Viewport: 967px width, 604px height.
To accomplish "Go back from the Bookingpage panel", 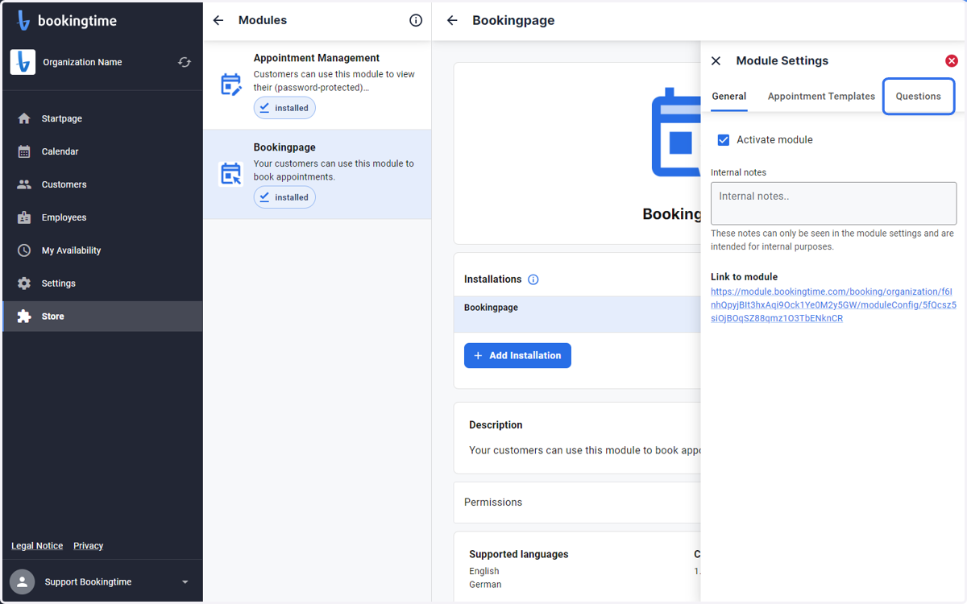I will pyautogui.click(x=452, y=20).
